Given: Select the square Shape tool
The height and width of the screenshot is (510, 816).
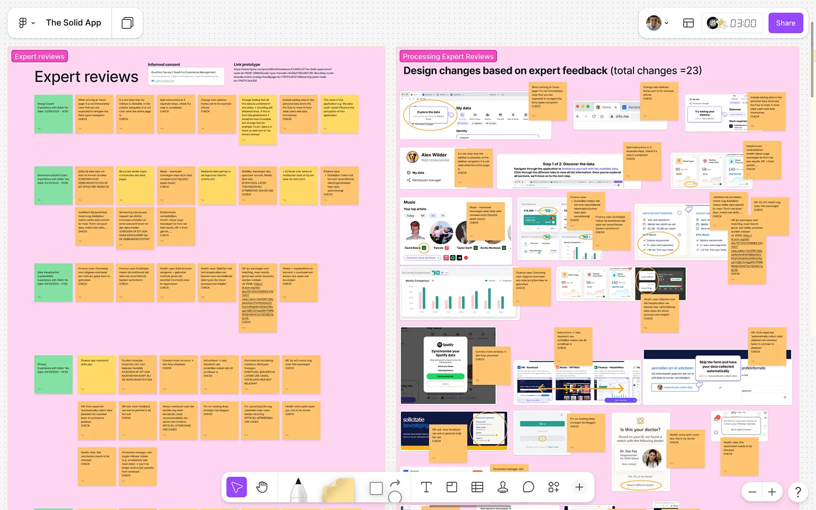Looking at the screenshot, I should [376, 488].
